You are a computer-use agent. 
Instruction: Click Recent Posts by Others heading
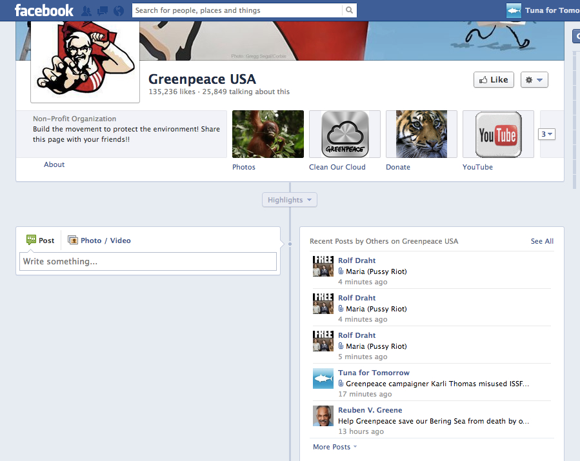(x=384, y=241)
